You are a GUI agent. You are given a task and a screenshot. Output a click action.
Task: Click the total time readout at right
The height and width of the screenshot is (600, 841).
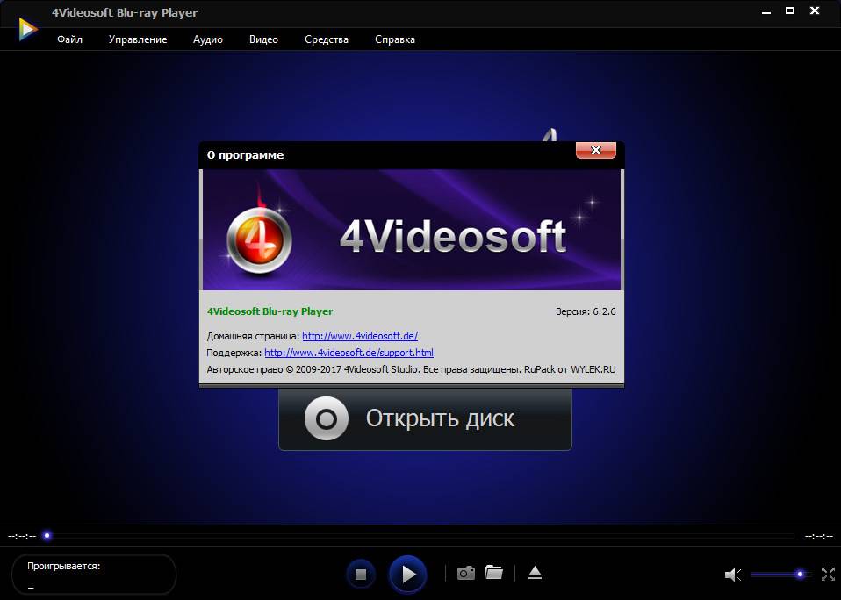click(819, 536)
